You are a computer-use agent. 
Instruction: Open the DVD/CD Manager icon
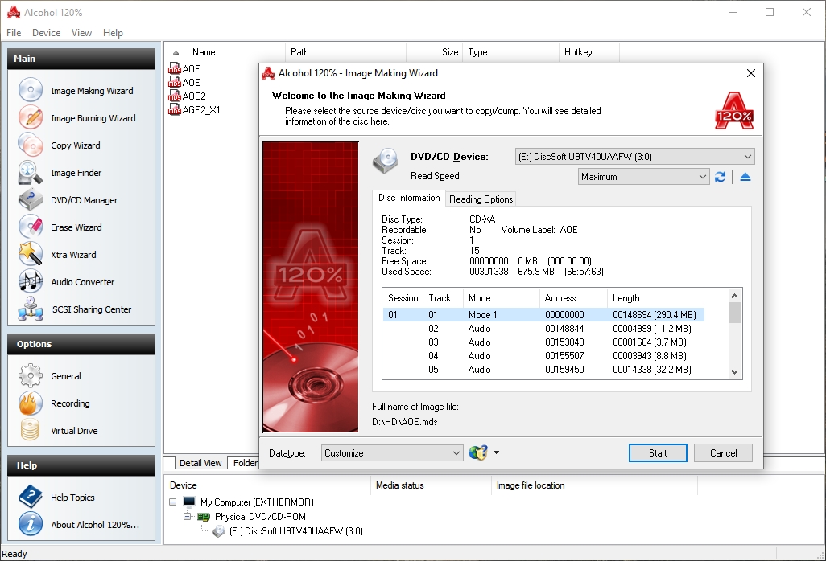(x=31, y=199)
